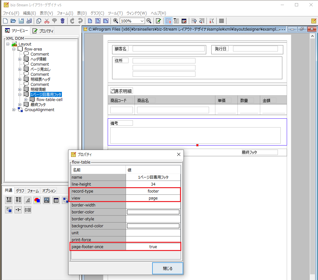Edit the page-footer-once value true

tap(153, 247)
